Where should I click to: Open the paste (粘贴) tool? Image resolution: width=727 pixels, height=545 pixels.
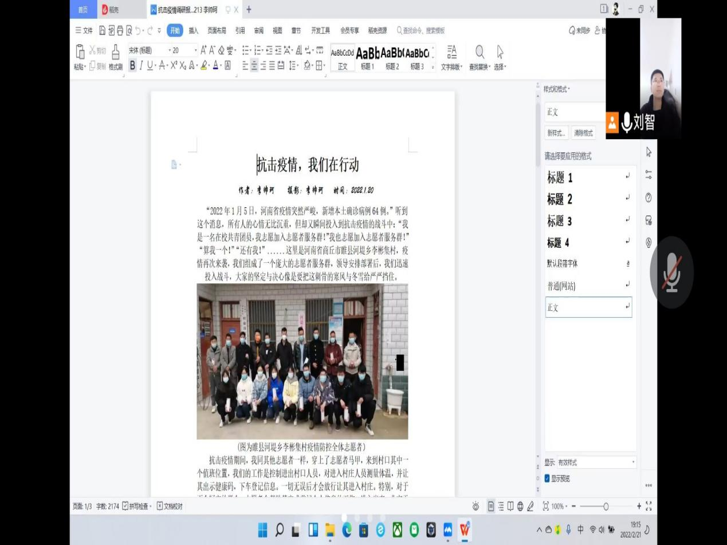pyautogui.click(x=80, y=57)
